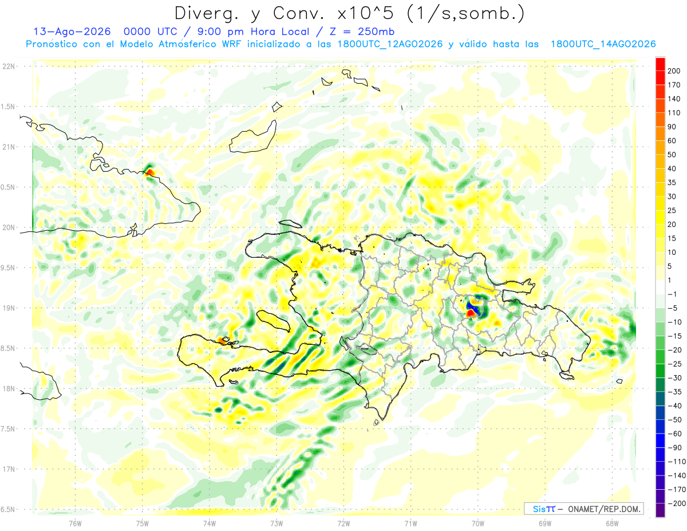This screenshot has width=687, height=531.
Task: Click the '-35' colorbar value
Action: click(674, 392)
